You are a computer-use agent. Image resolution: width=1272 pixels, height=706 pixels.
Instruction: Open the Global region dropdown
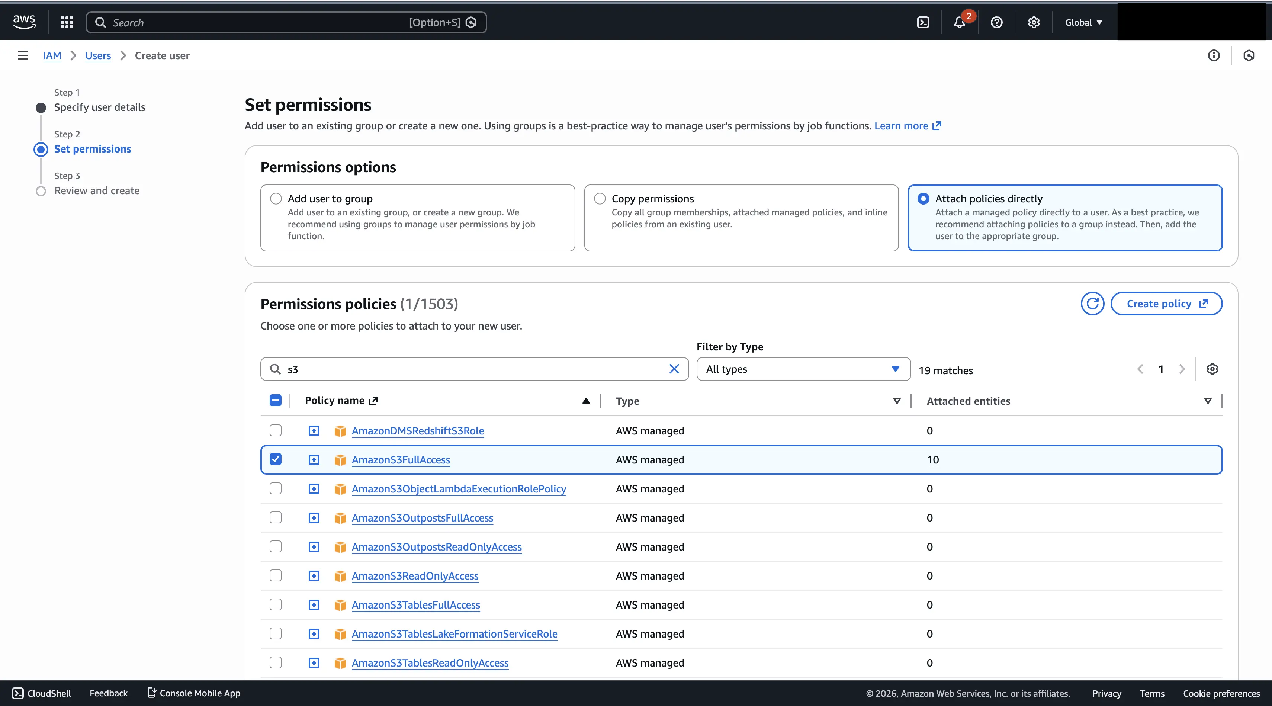(x=1083, y=22)
